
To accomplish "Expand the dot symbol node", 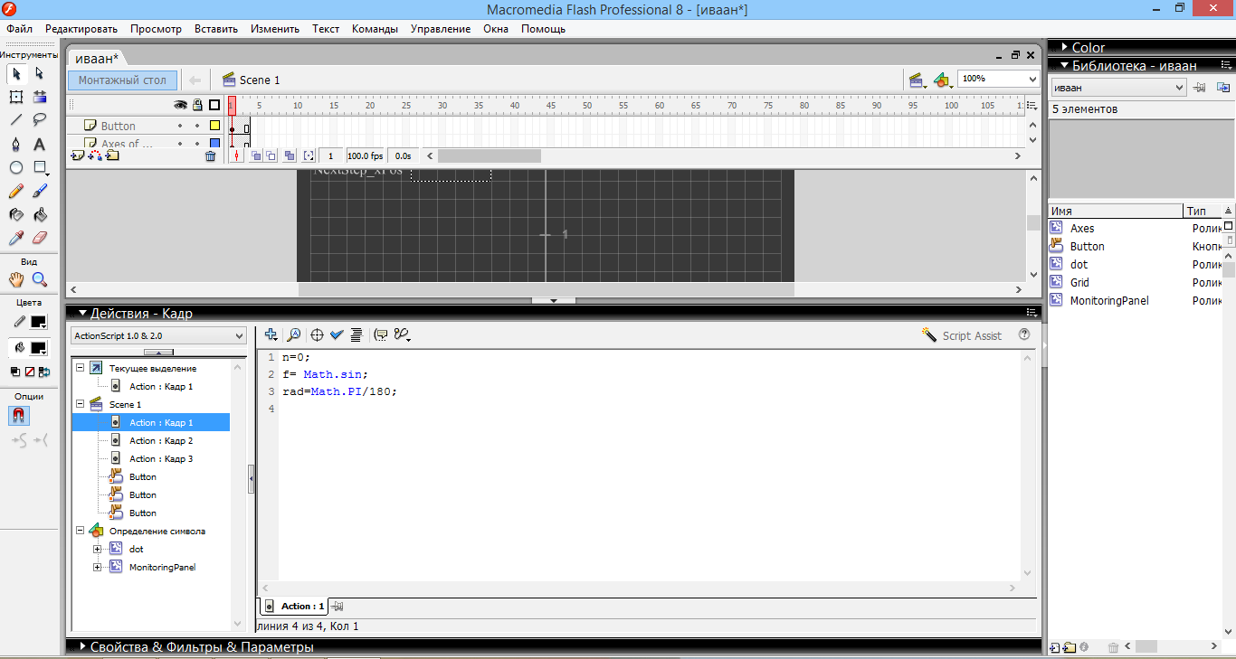I will 98,549.
